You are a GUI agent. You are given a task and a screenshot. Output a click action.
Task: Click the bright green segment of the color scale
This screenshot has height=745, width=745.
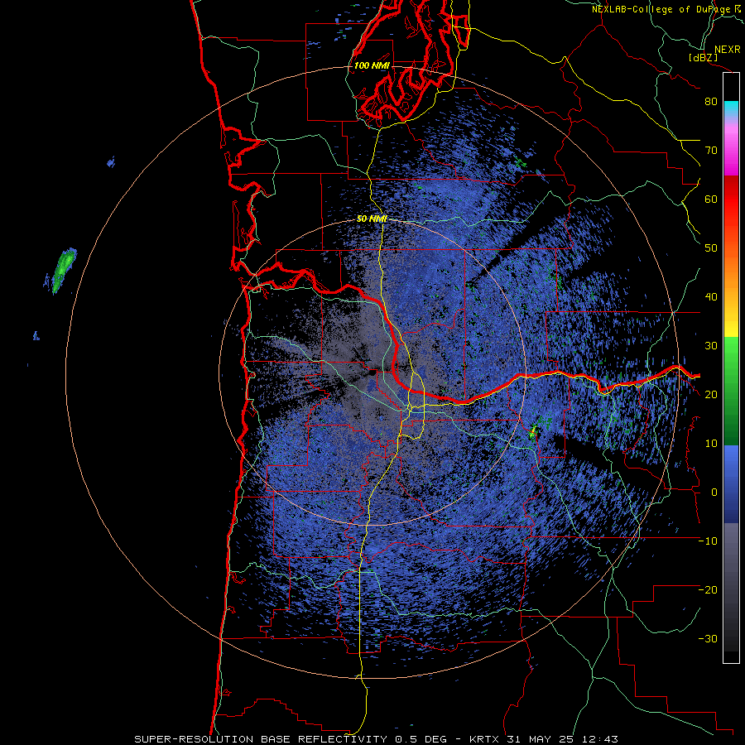click(x=731, y=354)
